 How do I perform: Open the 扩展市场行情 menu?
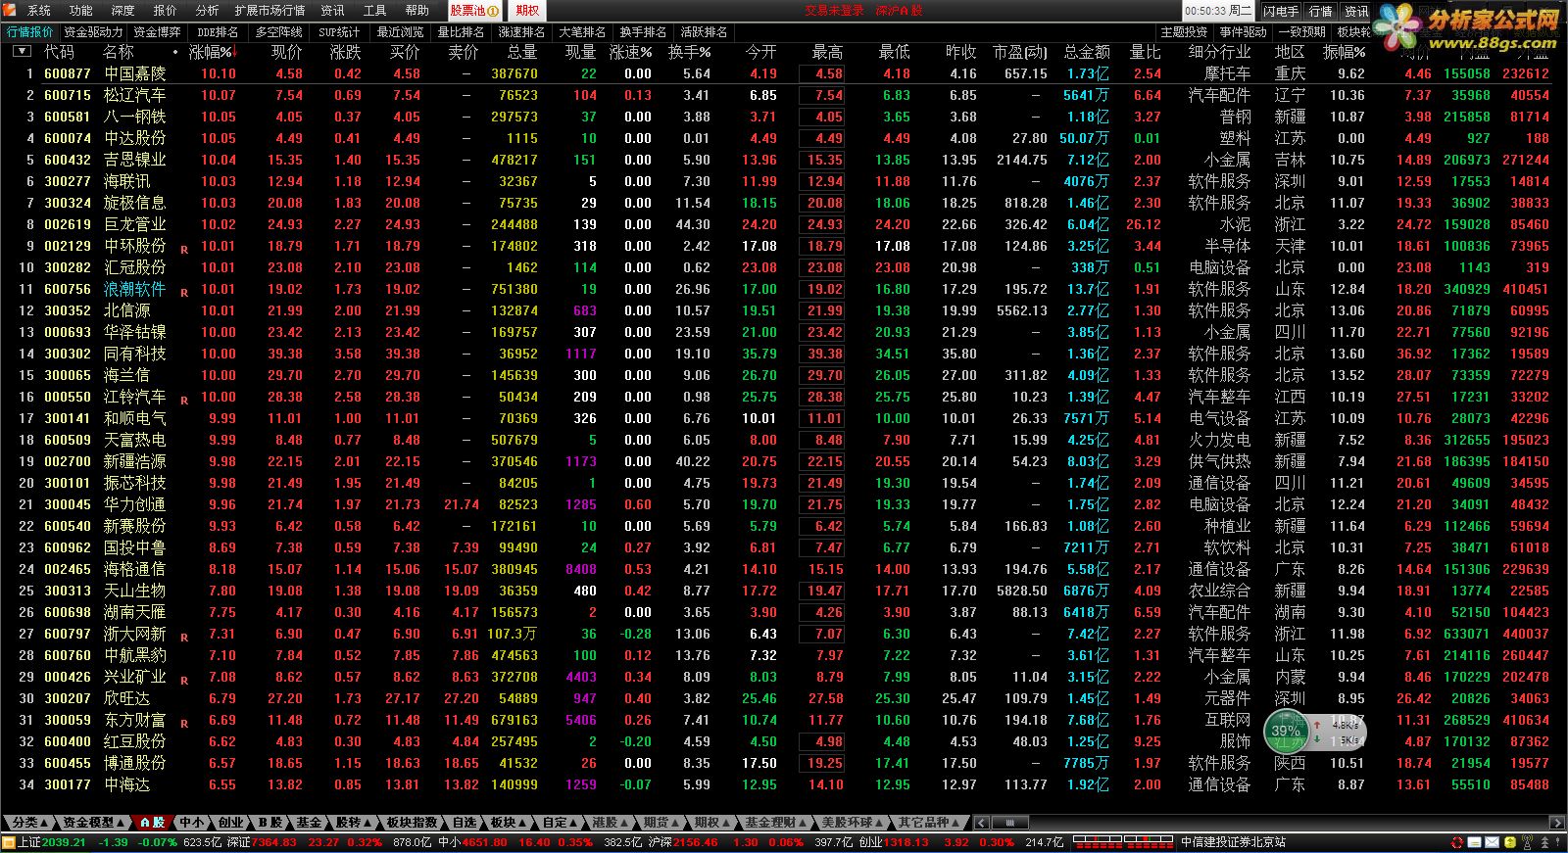[269, 11]
